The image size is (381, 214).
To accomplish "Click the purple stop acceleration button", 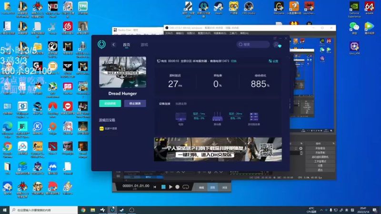I will [x=135, y=103].
